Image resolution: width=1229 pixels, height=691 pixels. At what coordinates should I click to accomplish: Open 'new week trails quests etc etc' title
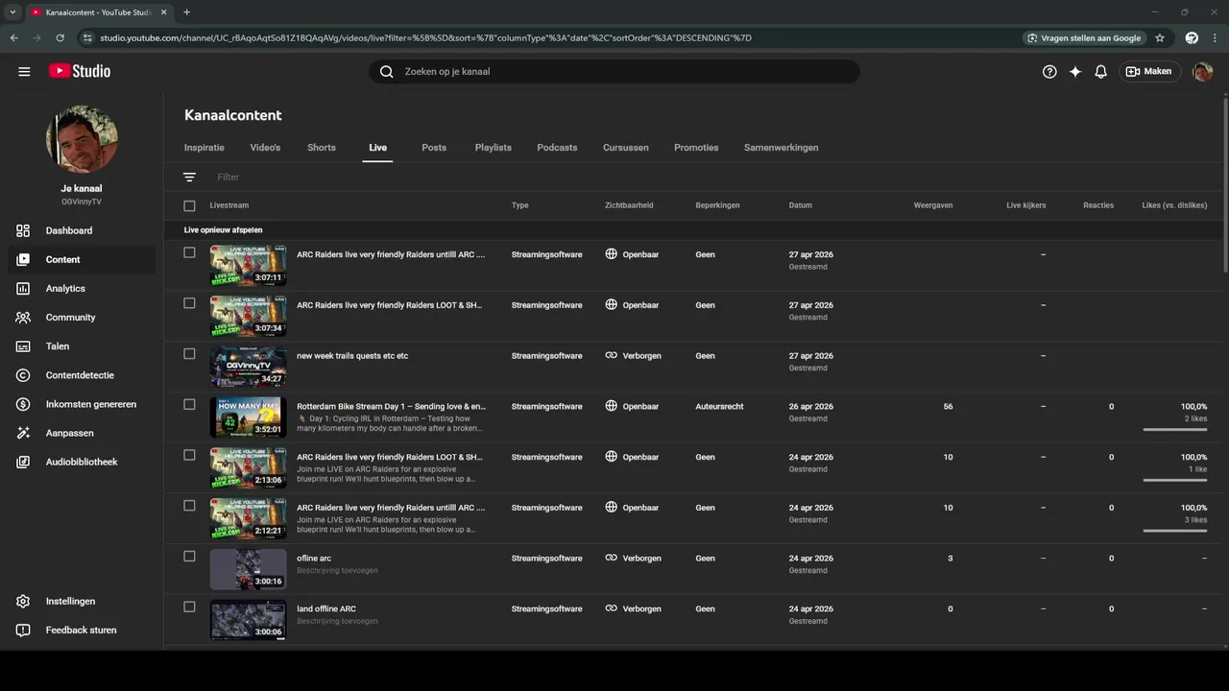(x=352, y=356)
